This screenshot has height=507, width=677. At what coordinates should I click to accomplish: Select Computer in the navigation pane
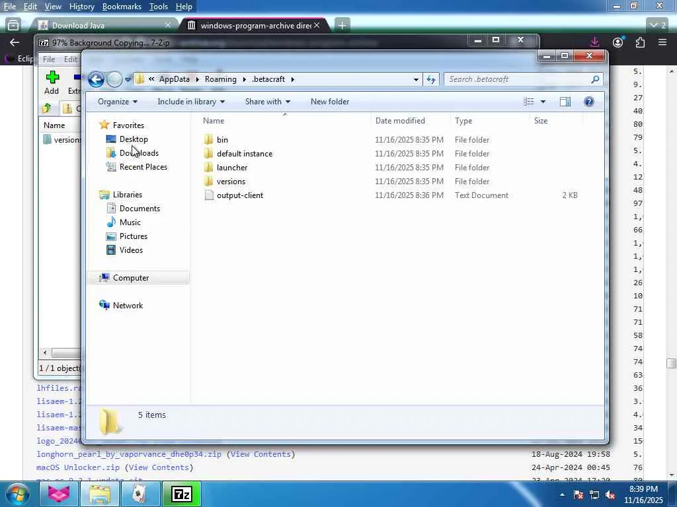click(x=131, y=278)
